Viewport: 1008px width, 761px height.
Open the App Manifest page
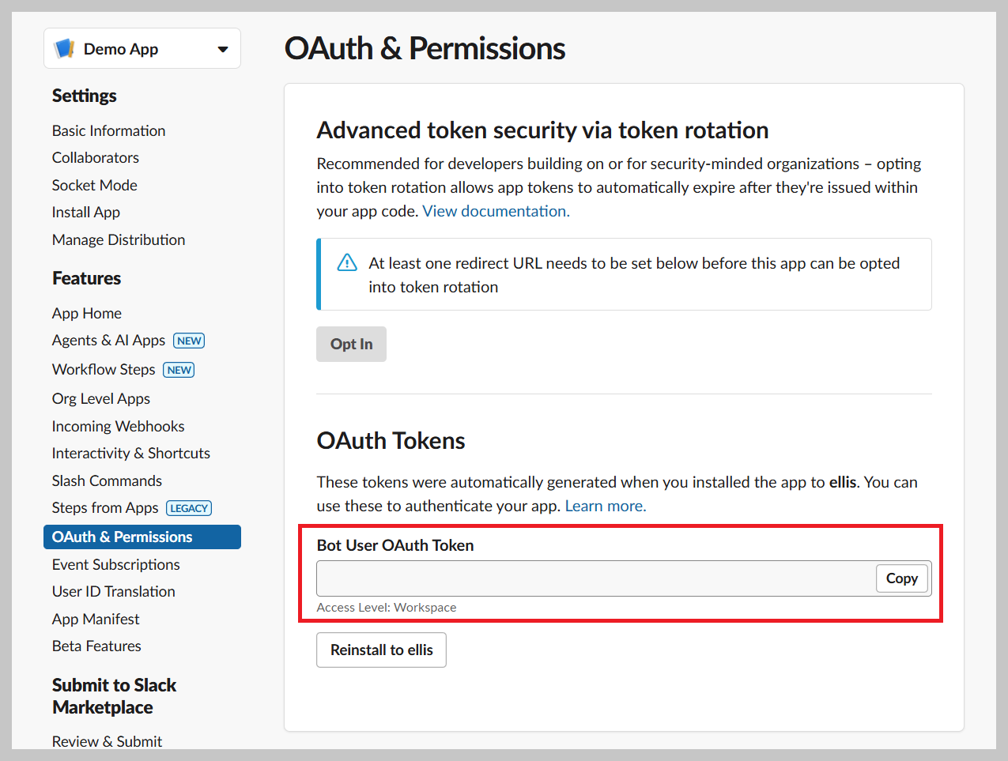[96, 619]
